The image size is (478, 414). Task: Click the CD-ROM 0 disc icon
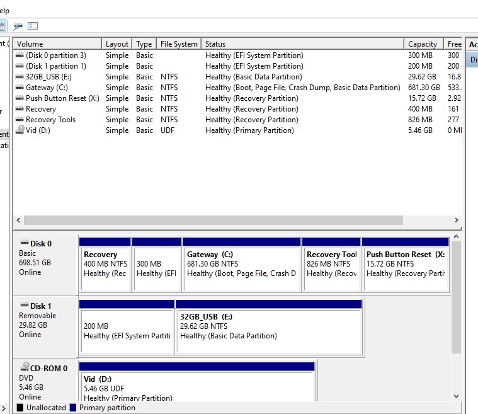click(25, 366)
